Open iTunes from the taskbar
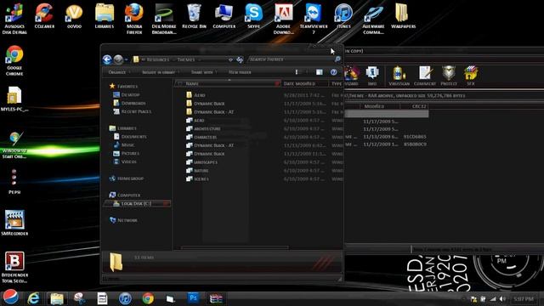 click(125, 298)
